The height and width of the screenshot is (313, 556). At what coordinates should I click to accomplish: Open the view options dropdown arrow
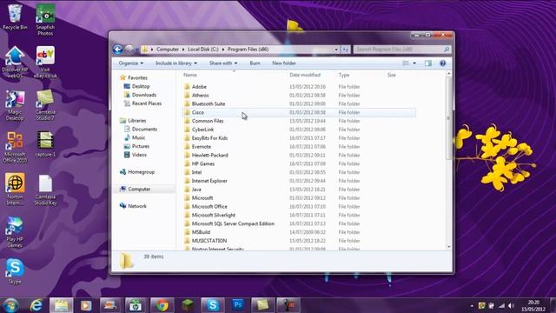[x=414, y=63]
